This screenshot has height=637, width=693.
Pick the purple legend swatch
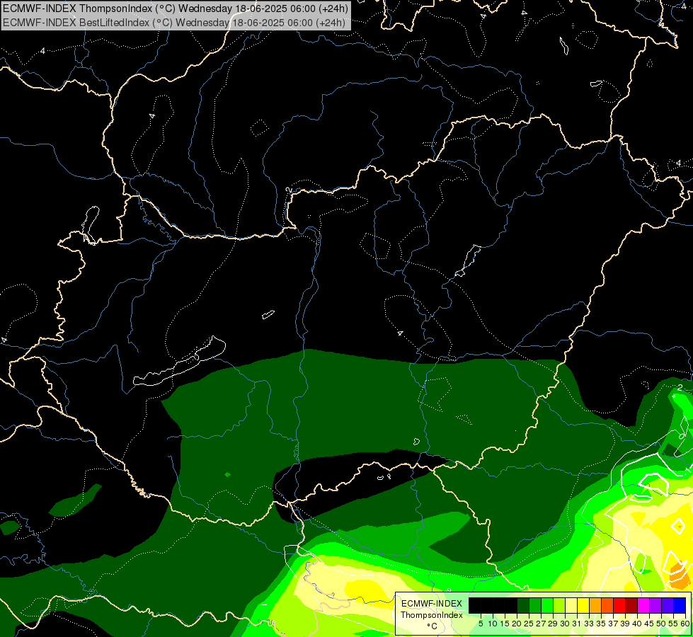coord(655,605)
